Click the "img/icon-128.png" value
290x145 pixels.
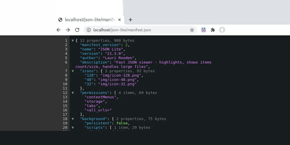(x=121, y=75)
